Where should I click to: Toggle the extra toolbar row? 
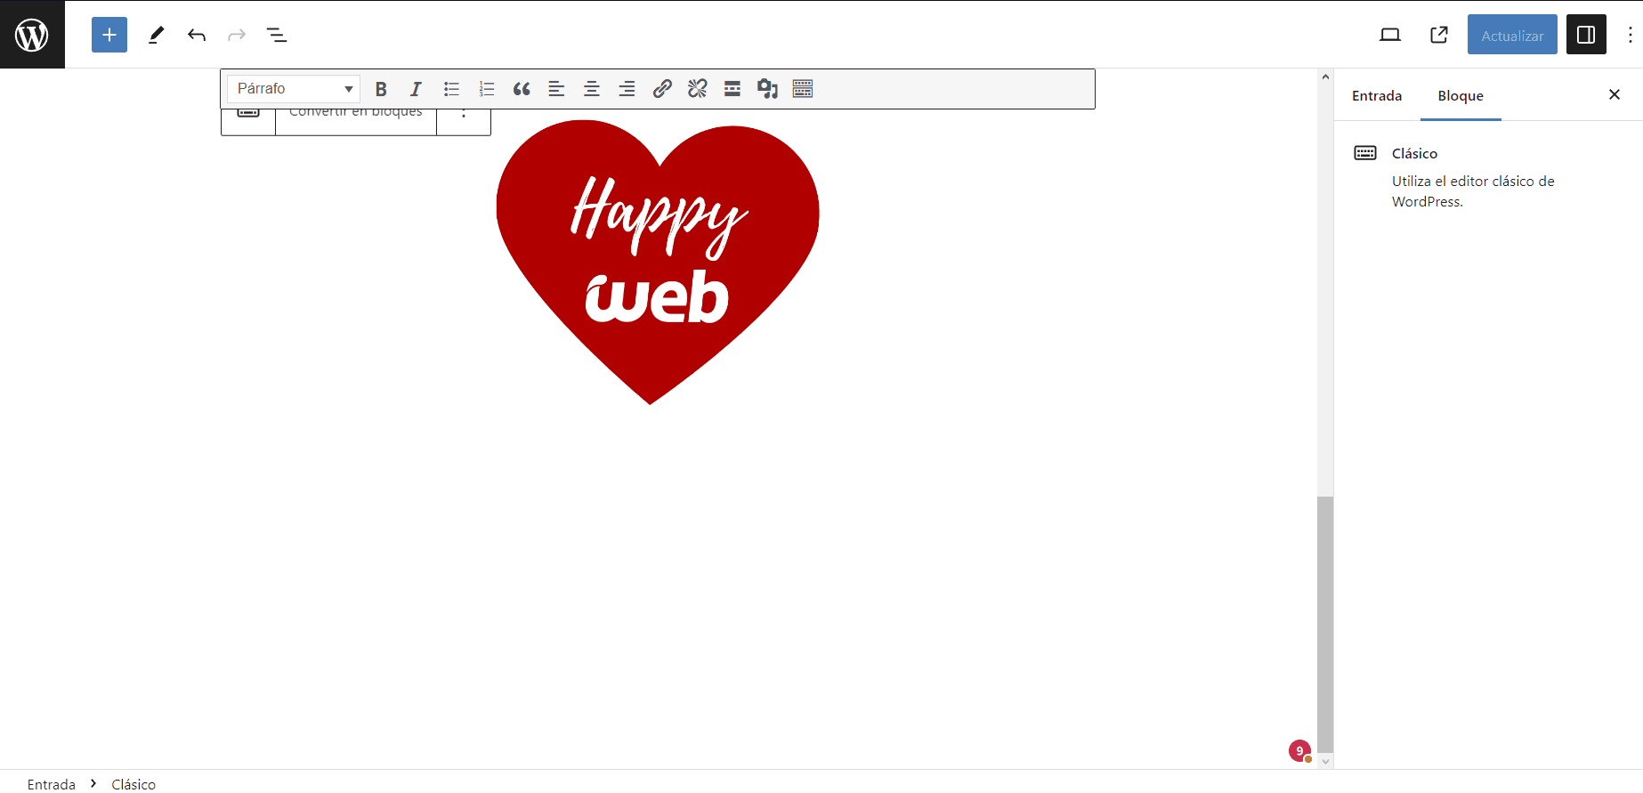(803, 89)
